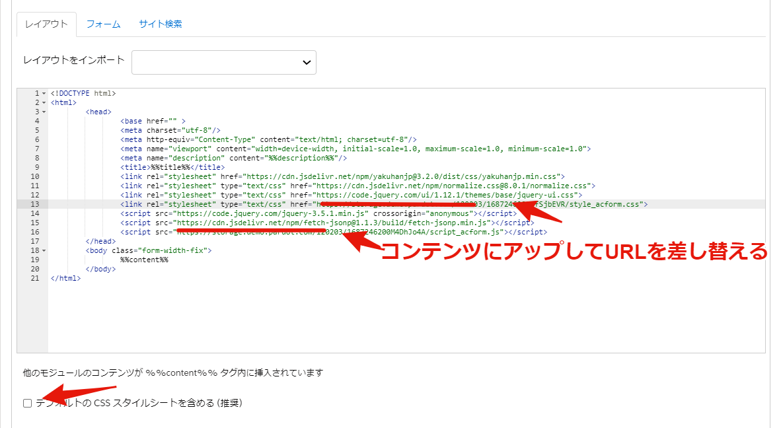This screenshot has height=428, width=781.
Task: Click the style_acform.css link line
Action: pos(383,204)
